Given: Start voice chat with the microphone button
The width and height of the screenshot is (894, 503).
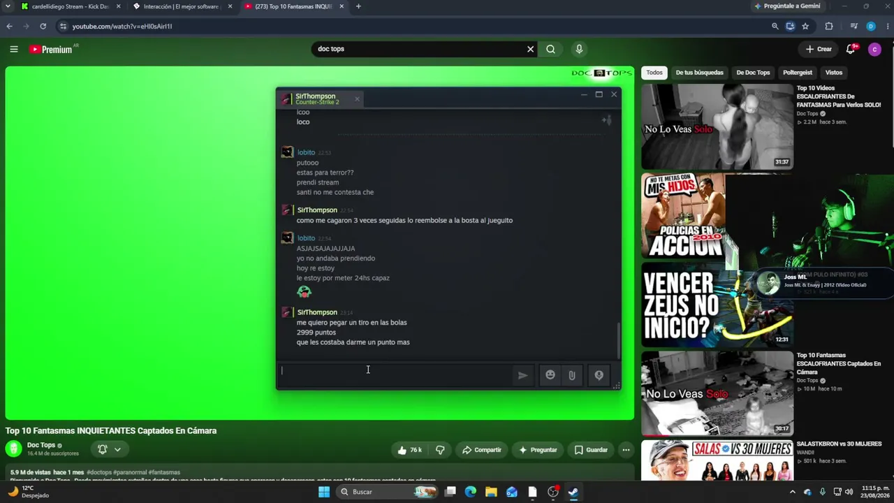Looking at the screenshot, I should tap(599, 375).
